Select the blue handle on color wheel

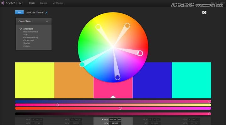[117, 77]
